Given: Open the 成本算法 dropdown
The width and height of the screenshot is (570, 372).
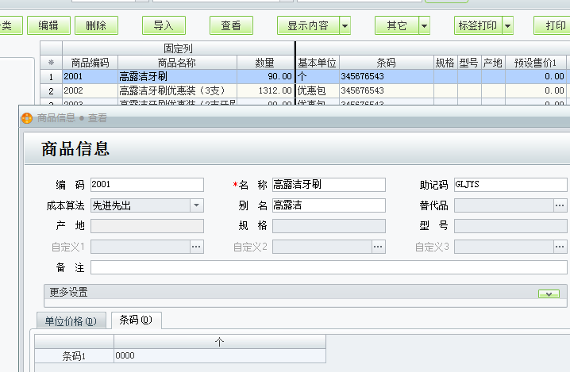Looking at the screenshot, I should (196, 205).
